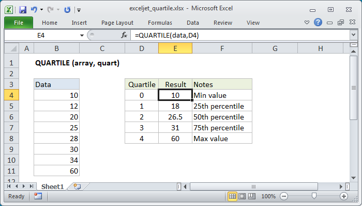Click vertical scrollbar up arrow

pyautogui.click(x=353, y=51)
